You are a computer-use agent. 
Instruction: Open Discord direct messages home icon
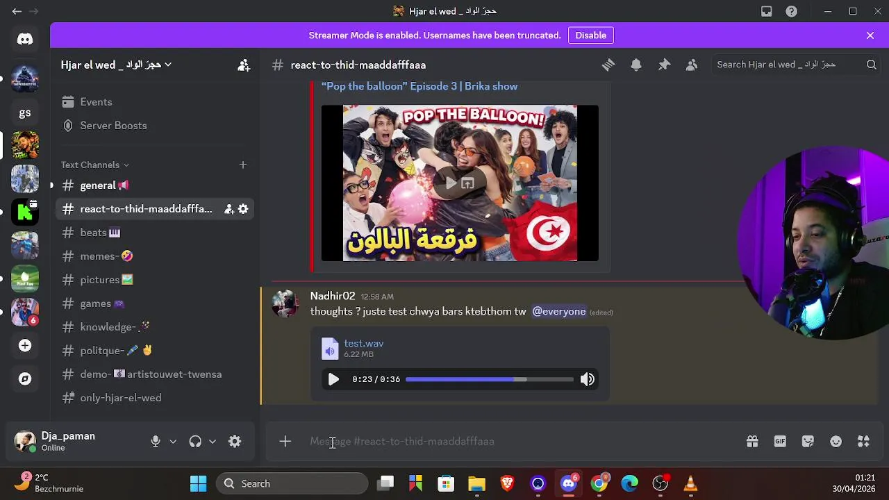click(25, 39)
